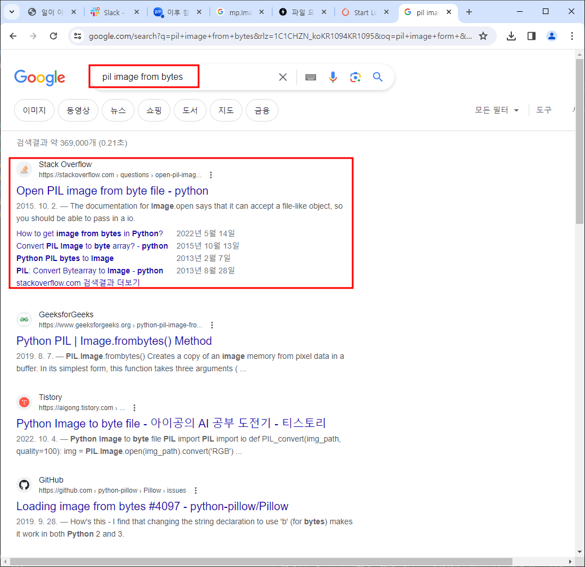Open 'How to get image from bytes' link
The image size is (585, 567).
89,233
